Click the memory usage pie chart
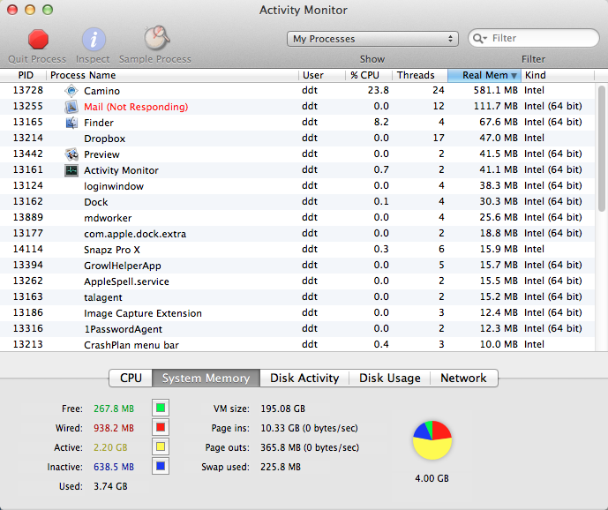608x510 pixels. 432,440
